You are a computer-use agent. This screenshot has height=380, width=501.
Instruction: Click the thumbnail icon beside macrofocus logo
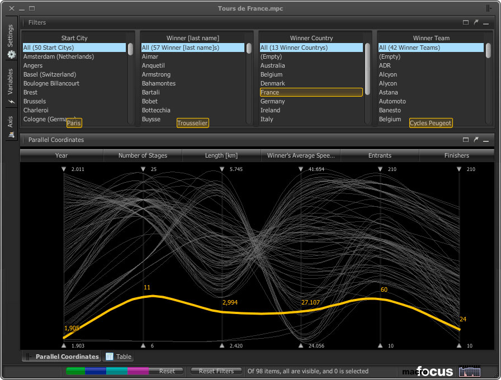pos(469,371)
